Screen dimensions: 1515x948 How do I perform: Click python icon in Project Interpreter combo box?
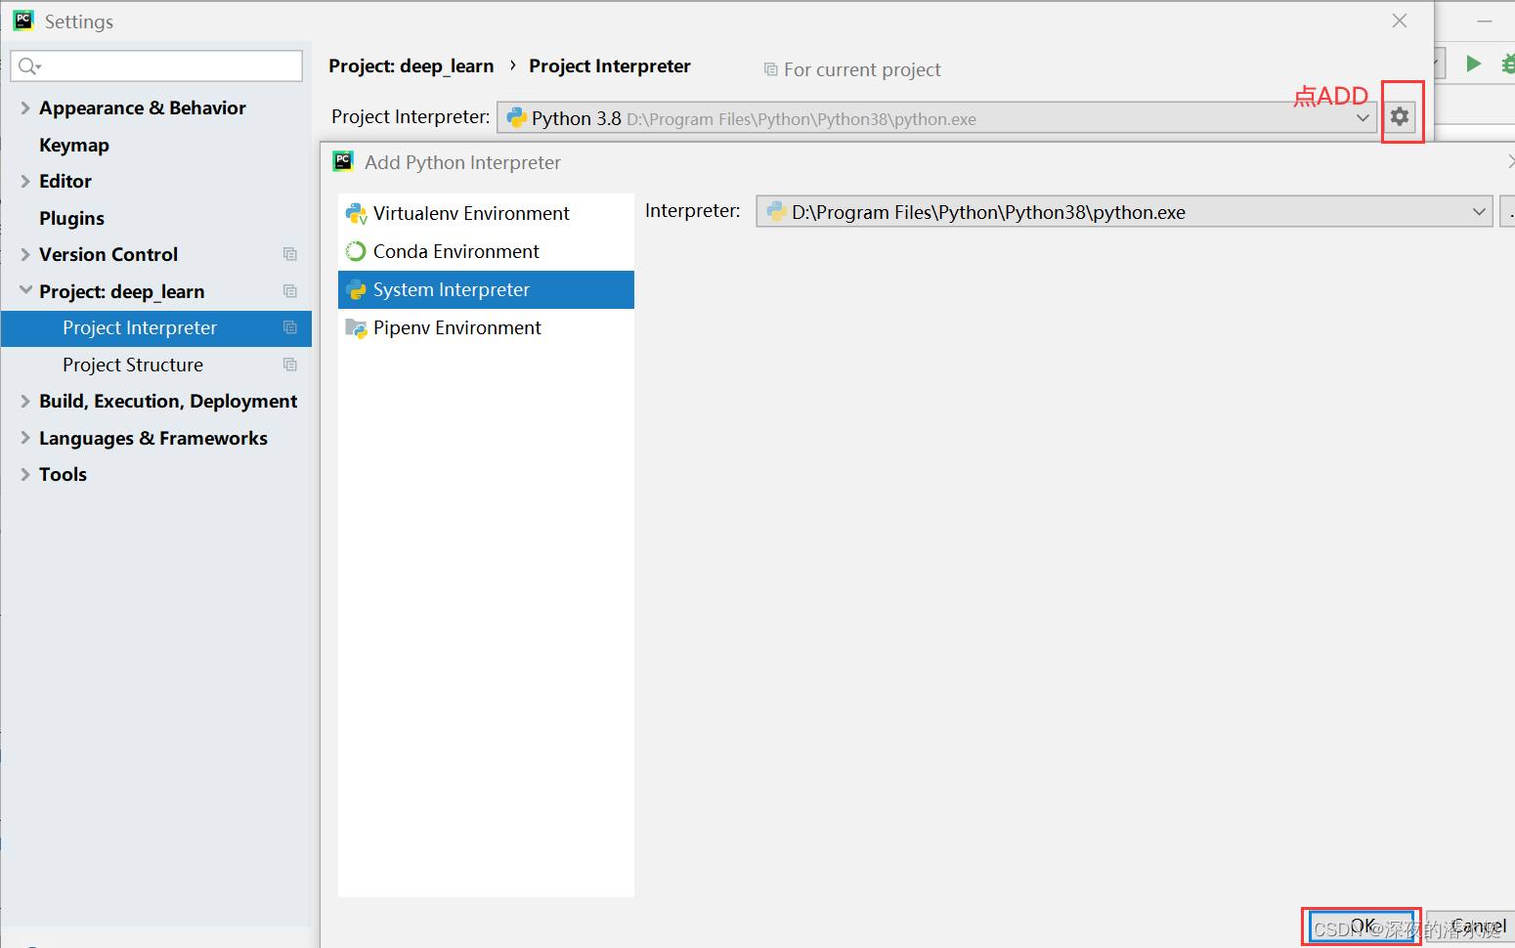[517, 117]
